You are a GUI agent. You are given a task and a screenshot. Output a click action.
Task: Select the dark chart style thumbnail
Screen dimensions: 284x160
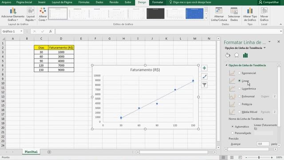[155, 13]
